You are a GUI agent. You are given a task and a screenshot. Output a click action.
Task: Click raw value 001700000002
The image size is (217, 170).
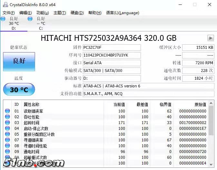pyautogui.click(x=193, y=123)
